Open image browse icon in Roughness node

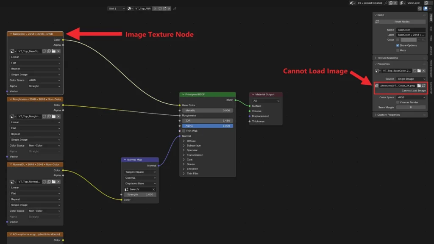(x=13, y=116)
